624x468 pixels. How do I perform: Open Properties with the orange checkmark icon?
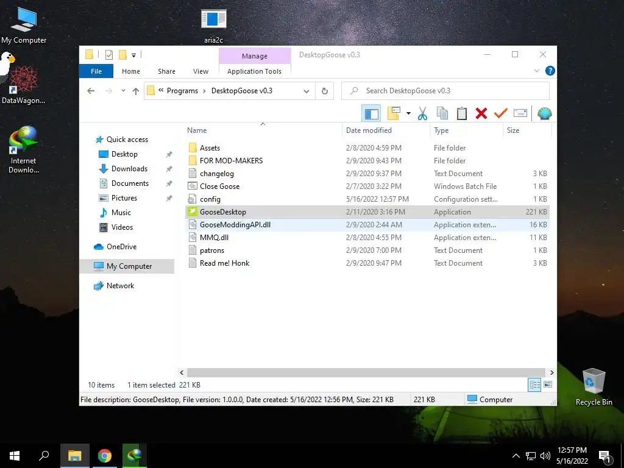click(501, 113)
